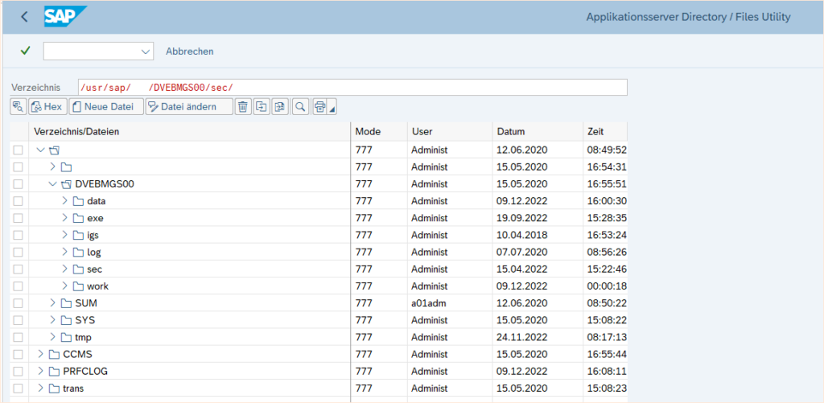Expand the sec folder node
This screenshot has width=824, height=403.
tap(65, 269)
